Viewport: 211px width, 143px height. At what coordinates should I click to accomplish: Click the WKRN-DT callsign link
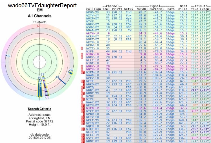tap(92, 36)
